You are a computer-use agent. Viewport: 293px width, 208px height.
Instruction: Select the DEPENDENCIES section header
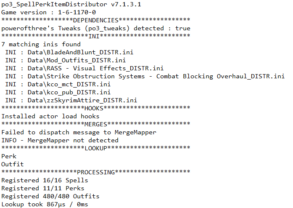point(96,20)
